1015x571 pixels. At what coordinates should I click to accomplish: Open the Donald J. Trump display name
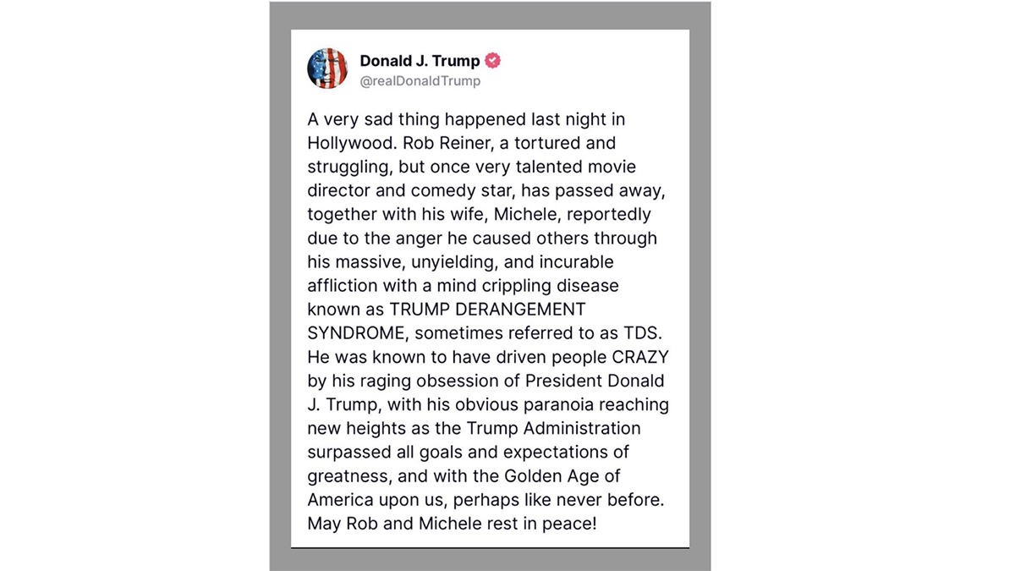420,61
